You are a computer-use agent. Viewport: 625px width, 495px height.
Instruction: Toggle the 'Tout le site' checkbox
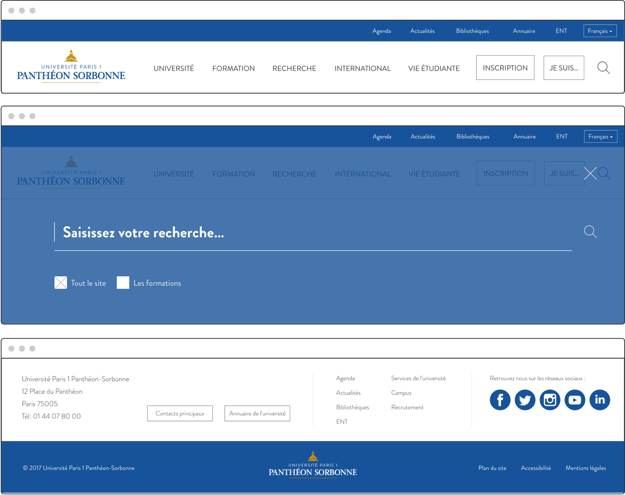coord(60,283)
